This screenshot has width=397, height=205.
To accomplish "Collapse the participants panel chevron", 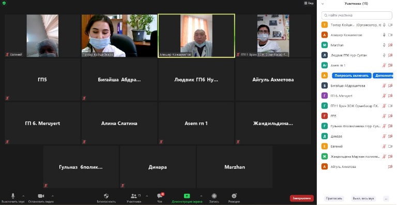I will click(x=323, y=4).
